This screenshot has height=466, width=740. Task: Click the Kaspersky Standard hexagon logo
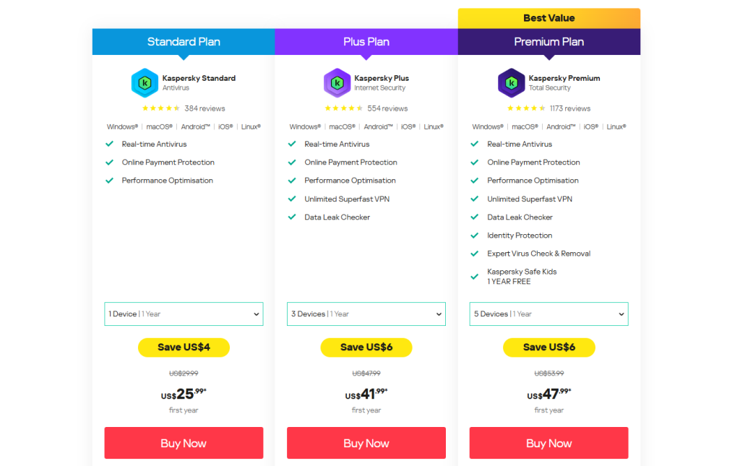pyautogui.click(x=145, y=82)
